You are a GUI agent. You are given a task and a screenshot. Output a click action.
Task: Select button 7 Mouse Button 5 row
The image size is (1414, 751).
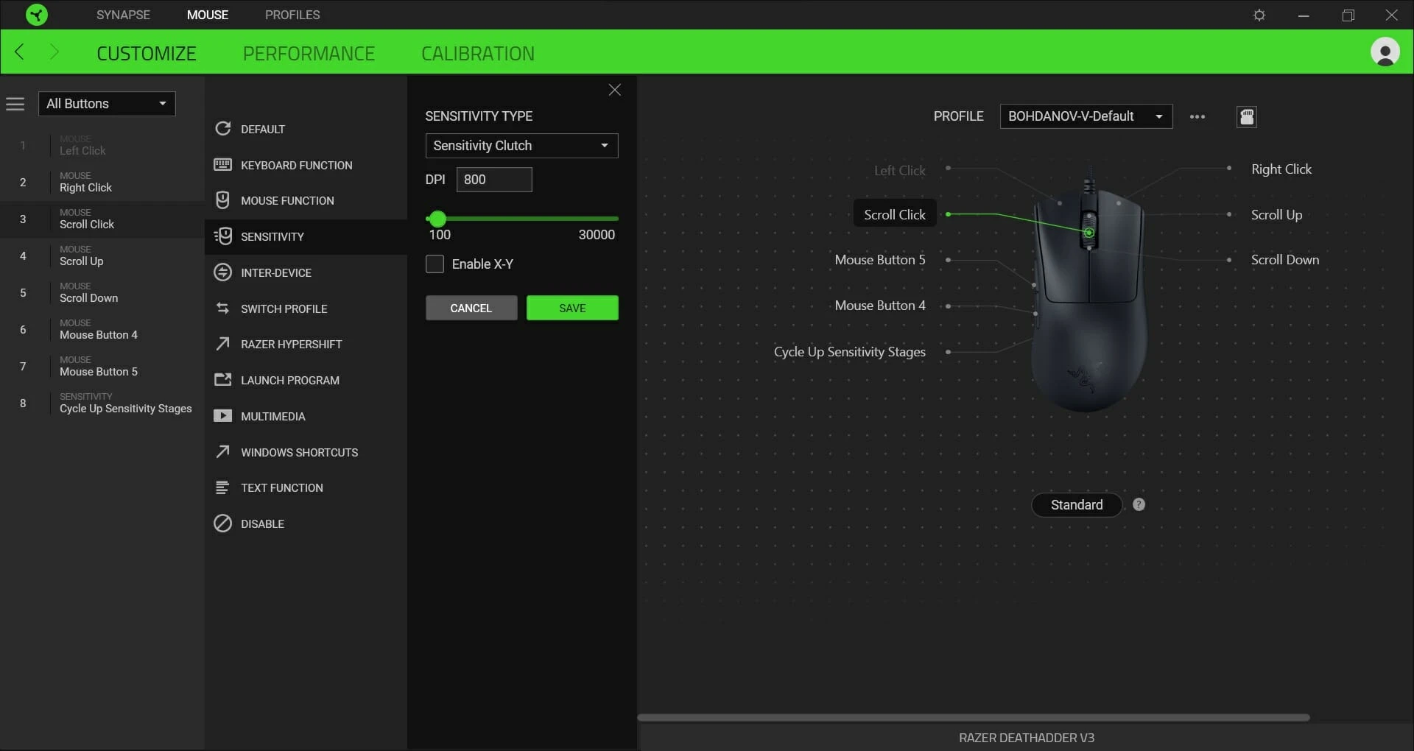coord(102,366)
